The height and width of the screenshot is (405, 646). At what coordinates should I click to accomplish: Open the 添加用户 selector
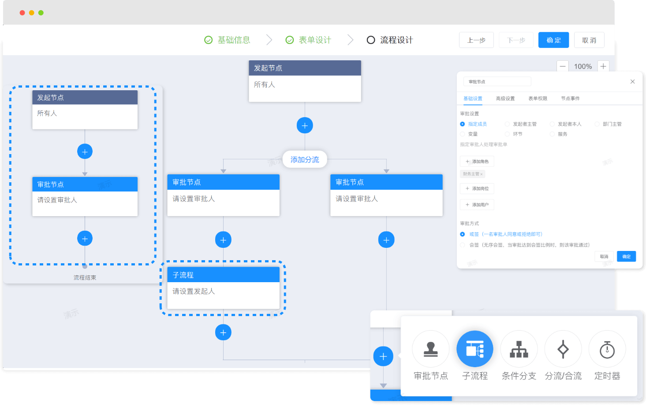(477, 205)
